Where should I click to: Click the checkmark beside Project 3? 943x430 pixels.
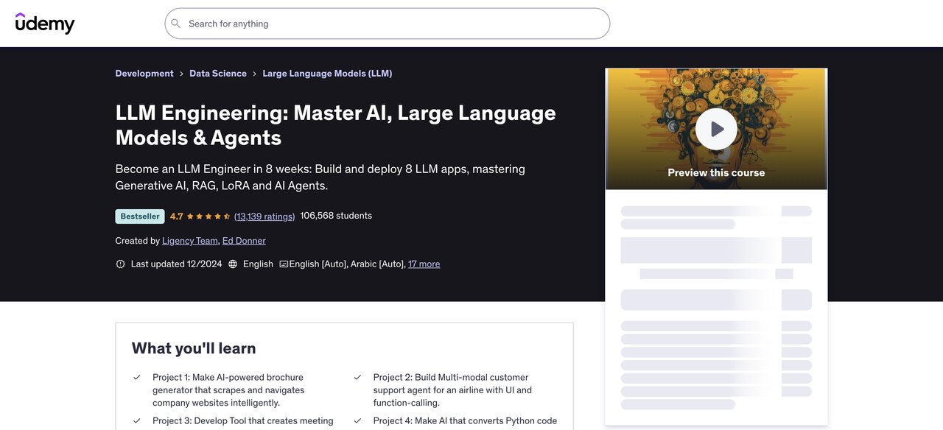click(137, 421)
